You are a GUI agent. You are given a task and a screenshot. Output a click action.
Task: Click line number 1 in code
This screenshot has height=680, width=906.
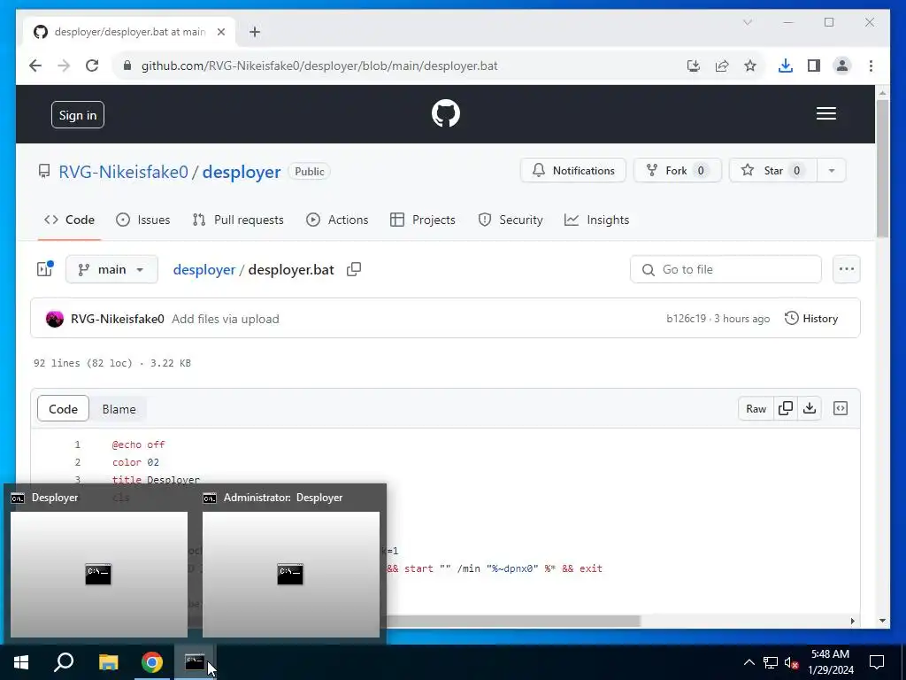click(x=78, y=444)
